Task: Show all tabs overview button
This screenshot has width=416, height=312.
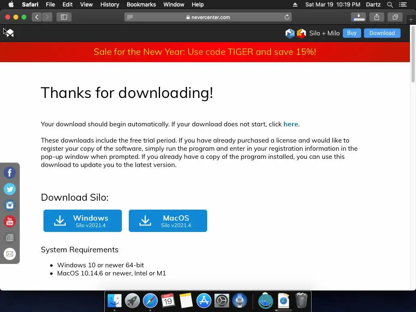Action: (395, 17)
